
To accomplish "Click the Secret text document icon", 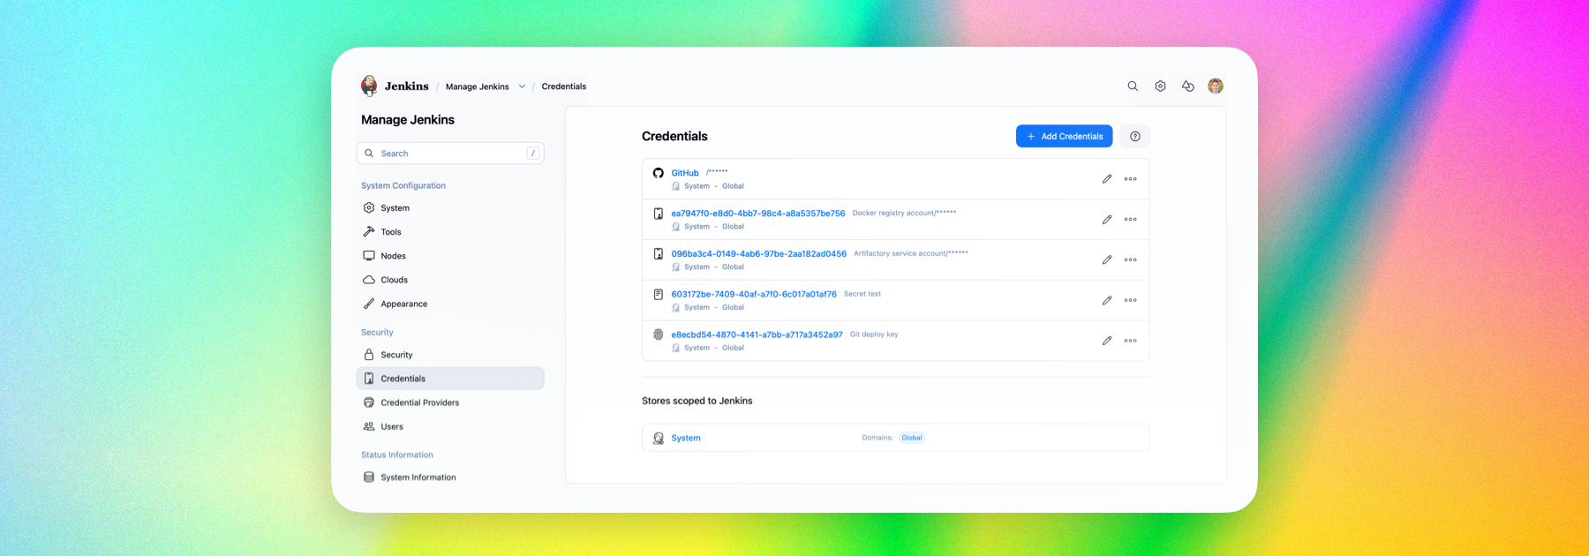I will (x=659, y=295).
